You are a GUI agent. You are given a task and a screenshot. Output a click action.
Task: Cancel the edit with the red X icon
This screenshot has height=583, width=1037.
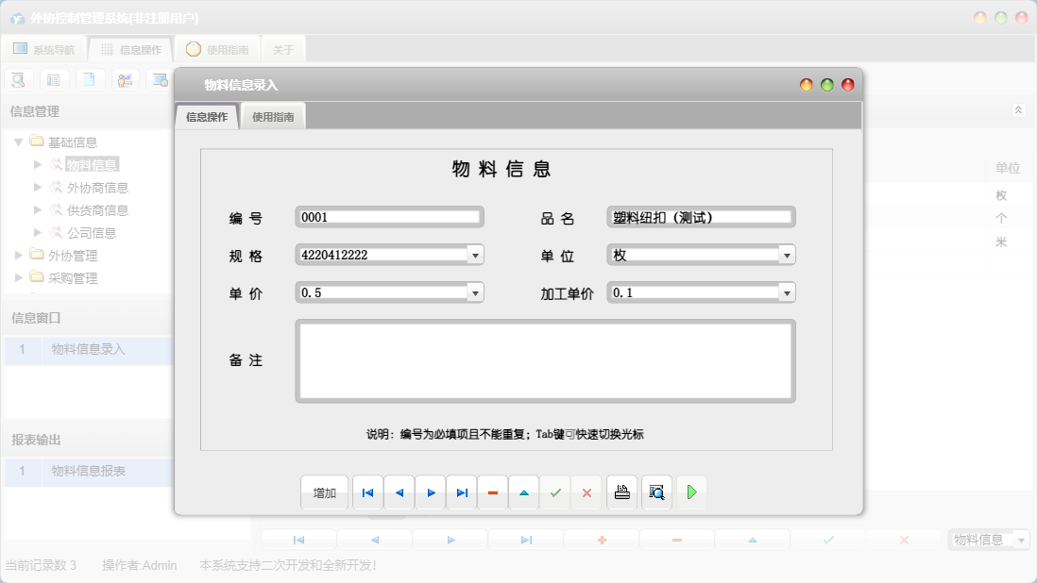point(586,491)
